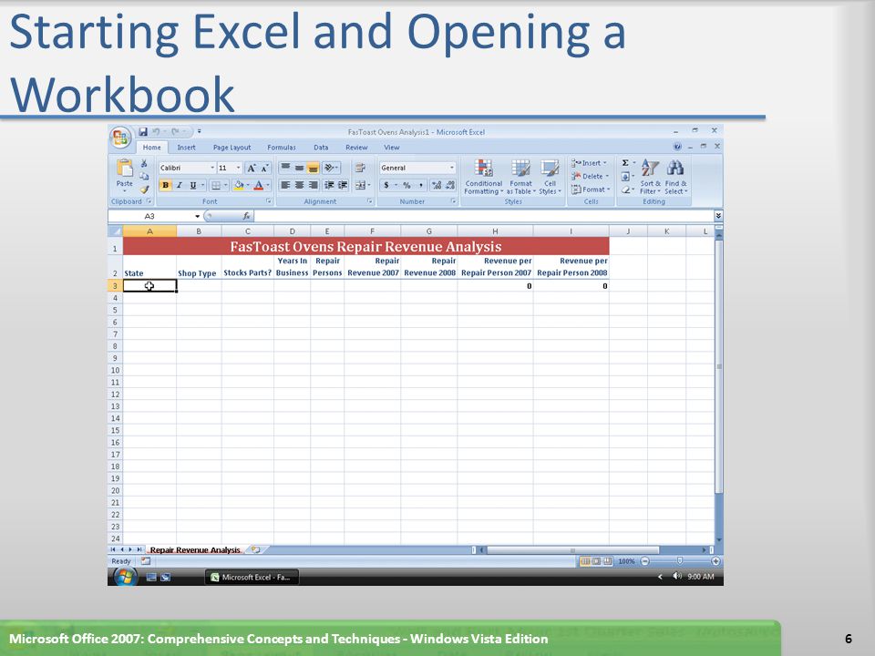Viewport: 875px width, 656px height.
Task: Decrease the cell indent
Action: tap(329, 185)
